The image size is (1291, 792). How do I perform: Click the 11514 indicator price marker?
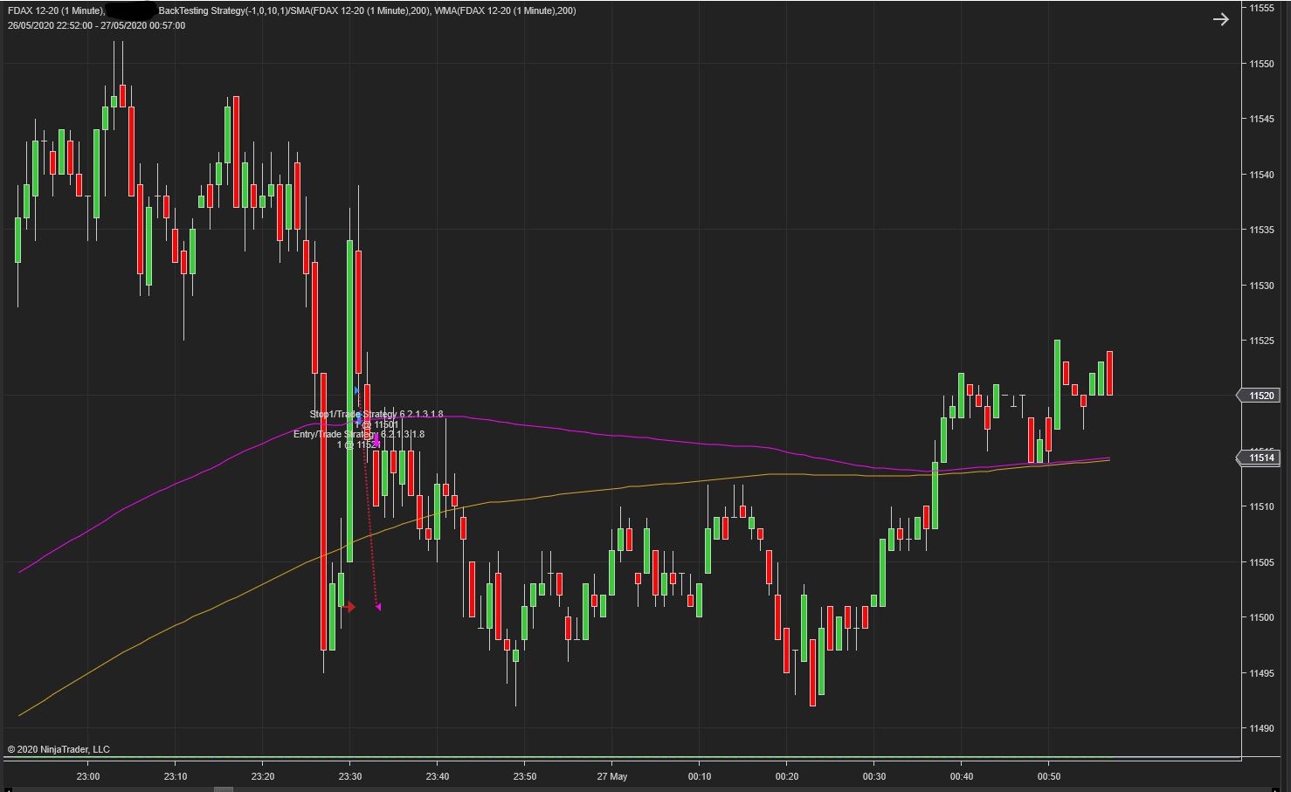click(x=1257, y=458)
